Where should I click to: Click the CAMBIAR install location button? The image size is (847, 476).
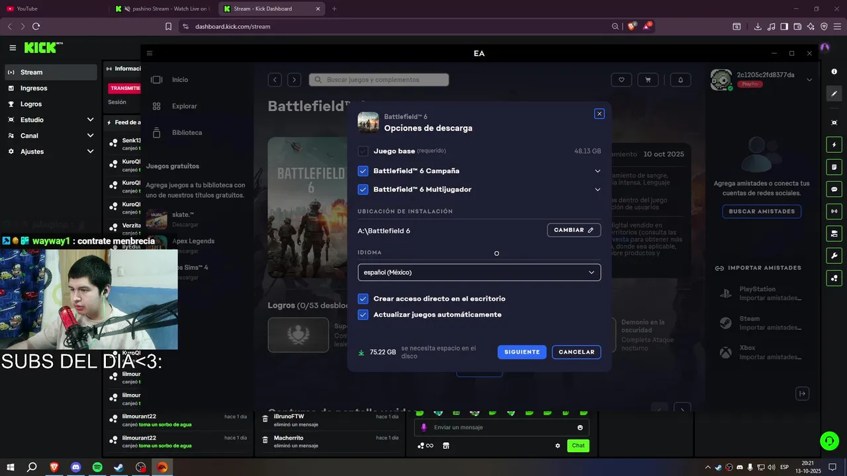point(574,230)
